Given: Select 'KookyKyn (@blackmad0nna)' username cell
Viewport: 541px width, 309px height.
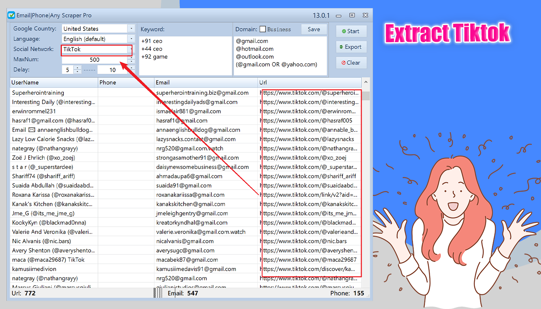Looking at the screenshot, I should click(49, 222).
